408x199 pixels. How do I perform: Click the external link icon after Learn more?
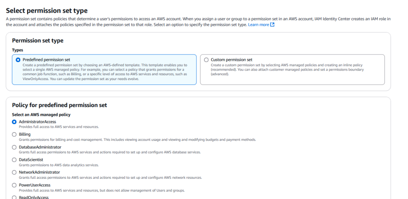click(272, 25)
